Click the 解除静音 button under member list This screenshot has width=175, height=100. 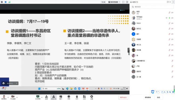click(148, 98)
